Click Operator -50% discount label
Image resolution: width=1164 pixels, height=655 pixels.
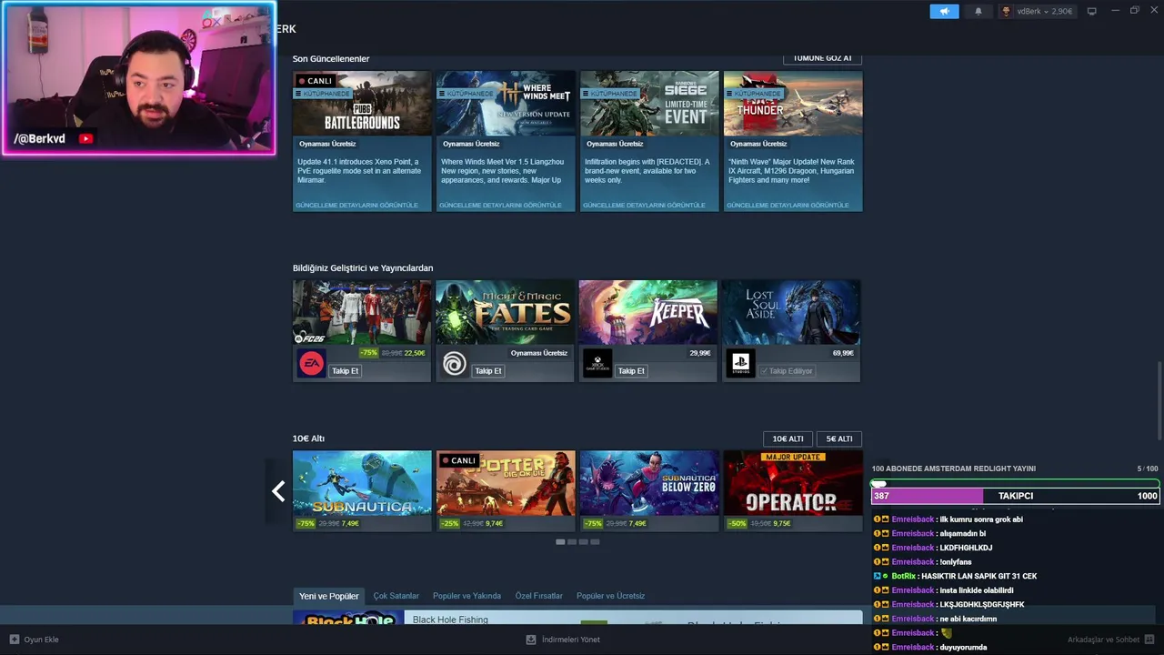point(738,524)
